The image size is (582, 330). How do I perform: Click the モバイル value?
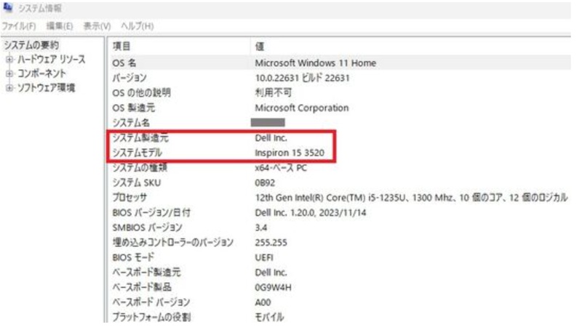point(269,318)
